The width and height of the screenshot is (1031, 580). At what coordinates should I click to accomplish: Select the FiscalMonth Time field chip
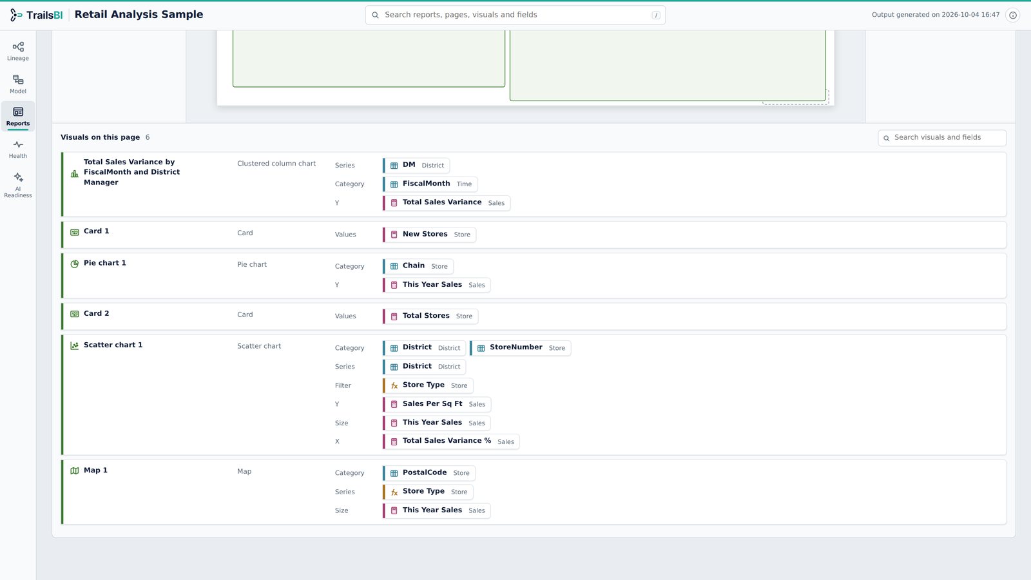430,184
